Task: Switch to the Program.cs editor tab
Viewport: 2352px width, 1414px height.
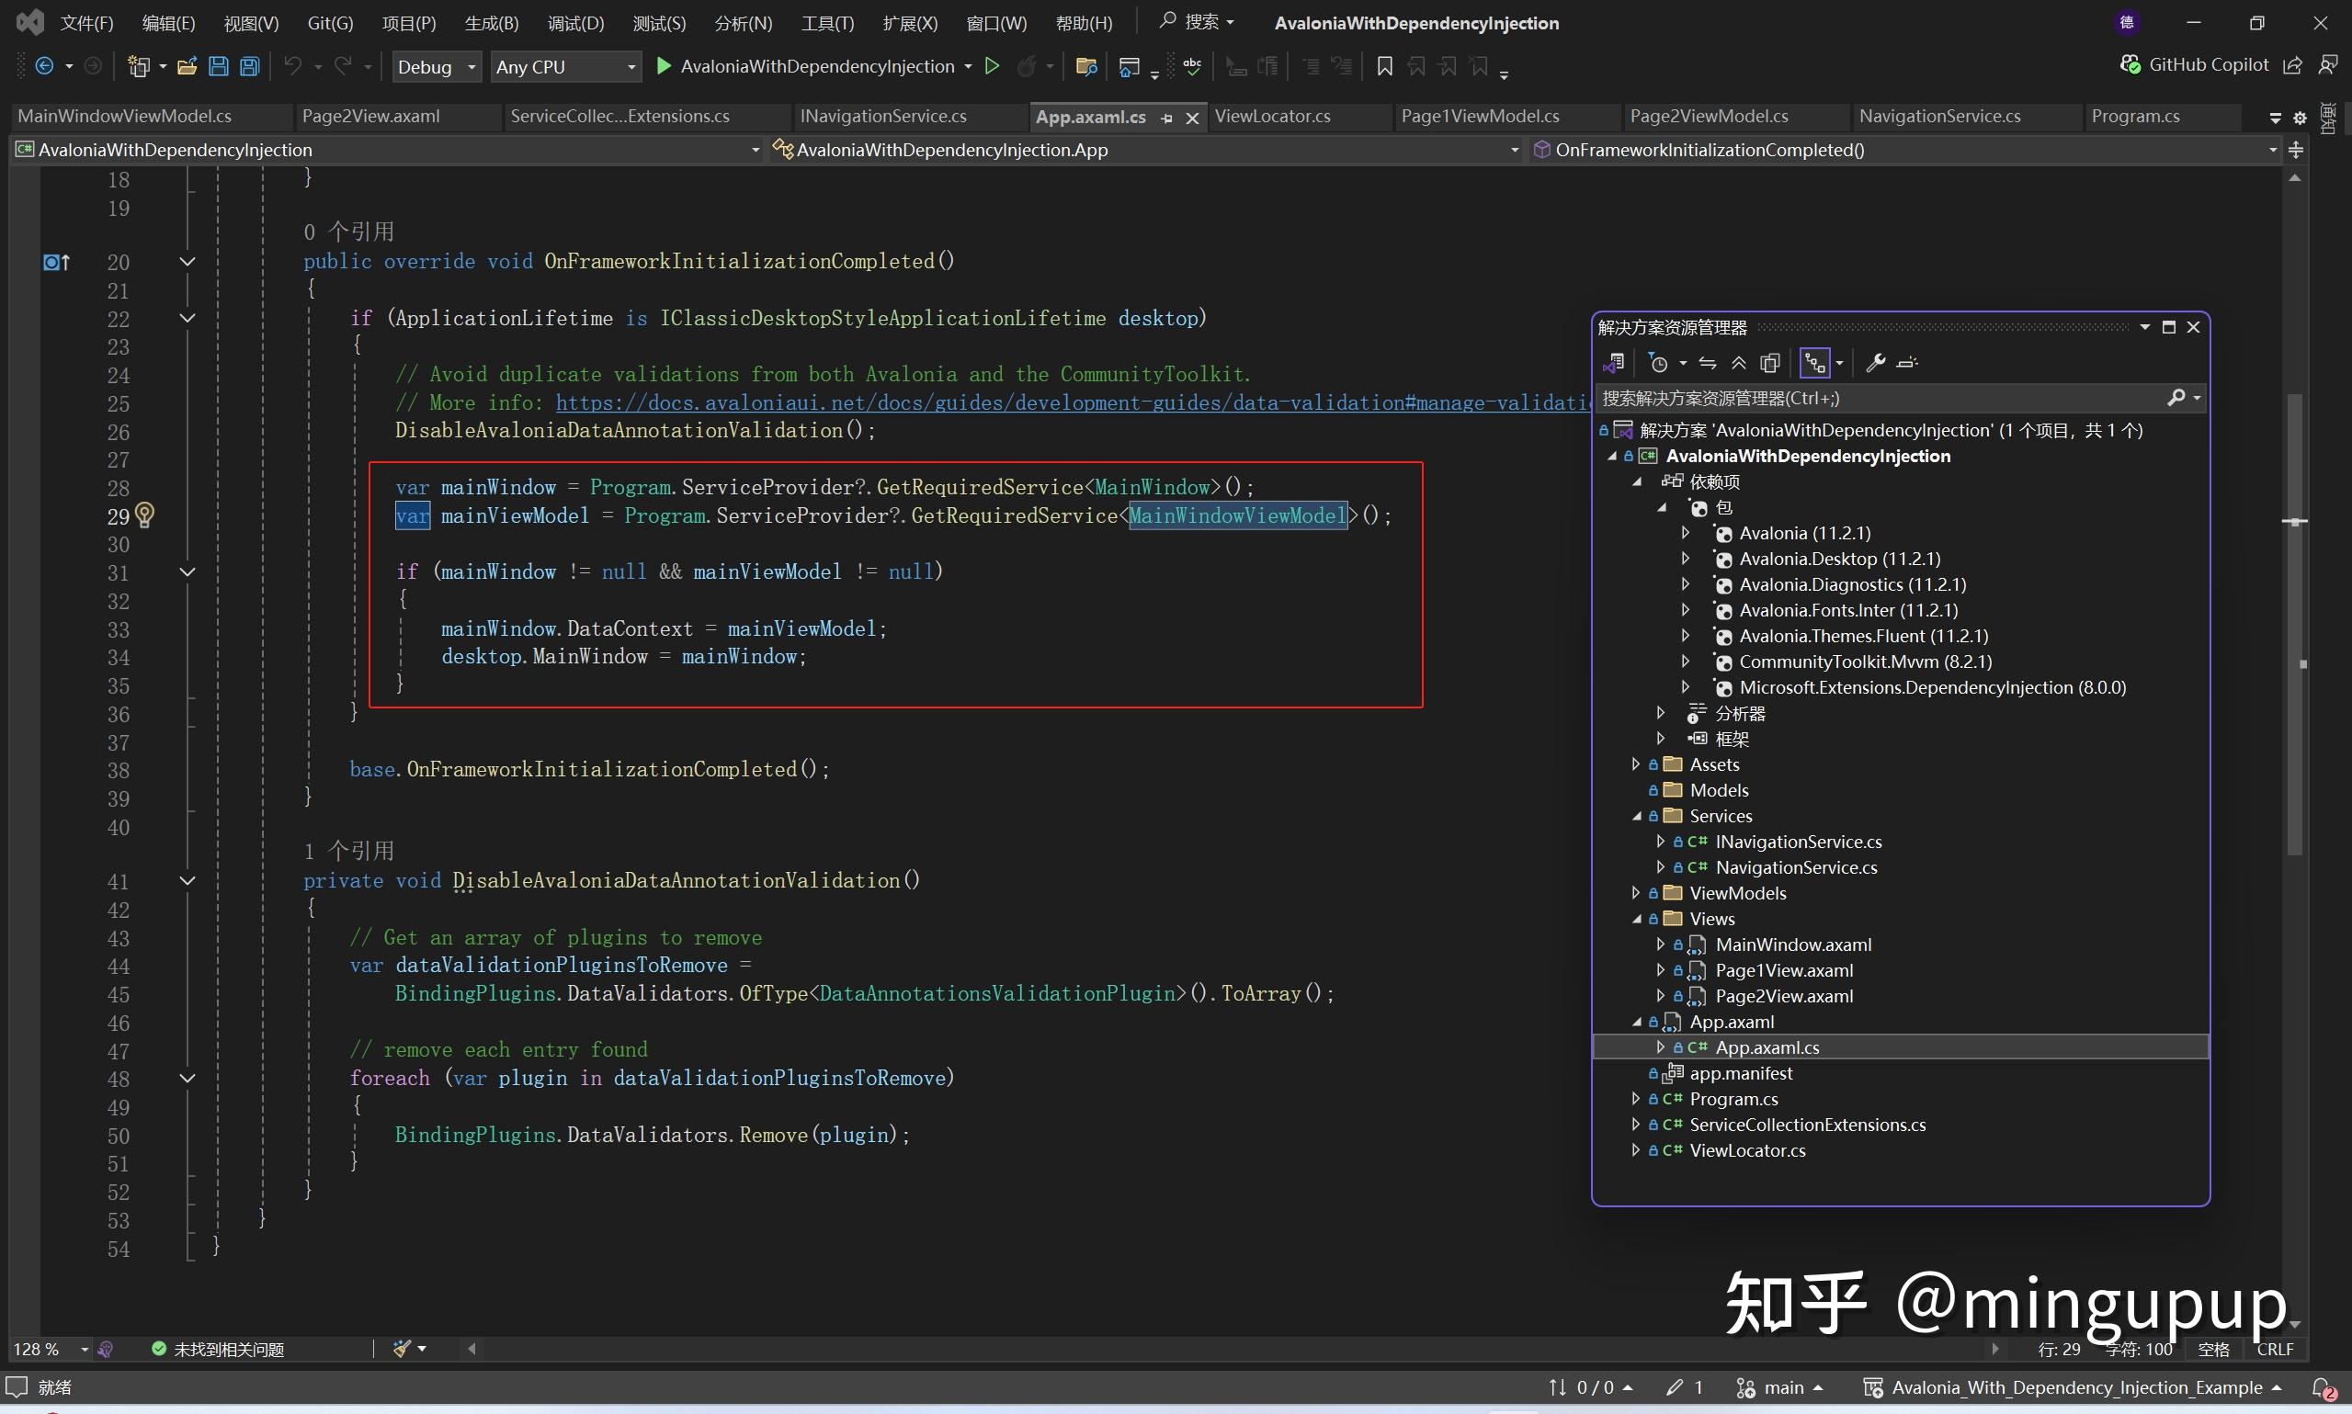Action: point(2135,117)
